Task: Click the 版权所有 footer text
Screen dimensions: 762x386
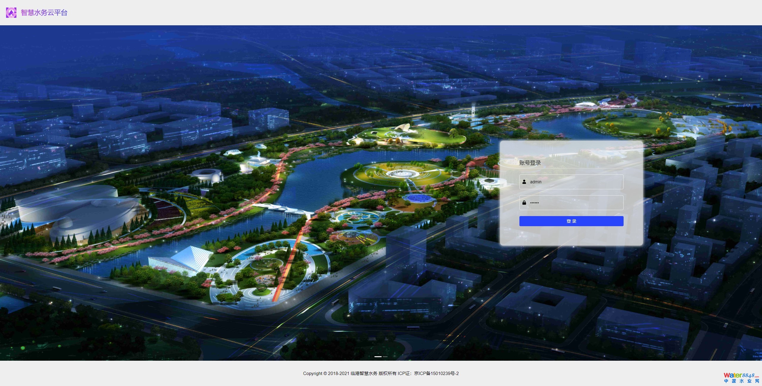Action: pyautogui.click(x=388, y=374)
